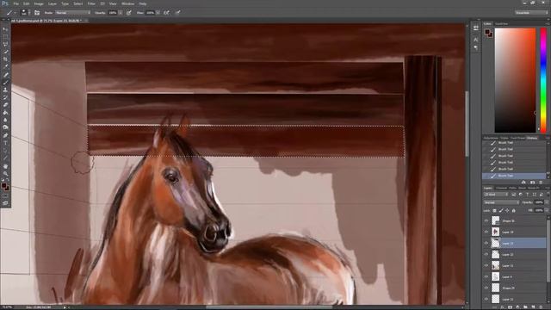
Task: Lock transparent pixels of layer
Action: coord(494,210)
